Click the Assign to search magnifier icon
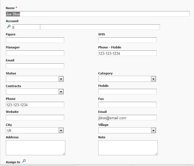The height and width of the screenshot is (166, 194). coord(24,161)
